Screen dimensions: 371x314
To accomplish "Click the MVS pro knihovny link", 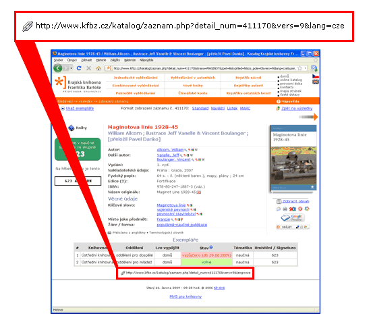I will [185, 296].
